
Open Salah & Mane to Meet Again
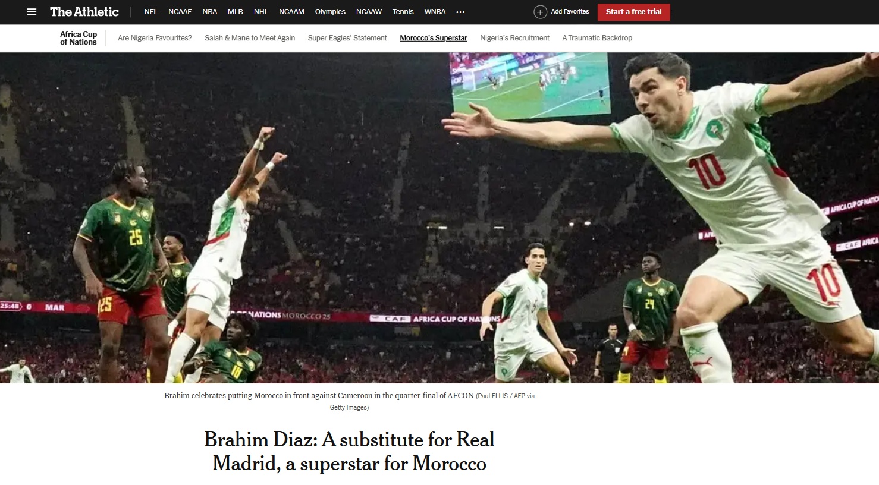[250, 38]
